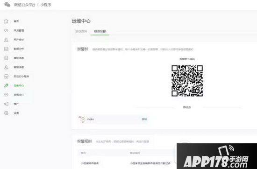This screenshot has height=169, width=257.
Task: Open the 模板消息 sidebar entry
Action: (x=19, y=58)
